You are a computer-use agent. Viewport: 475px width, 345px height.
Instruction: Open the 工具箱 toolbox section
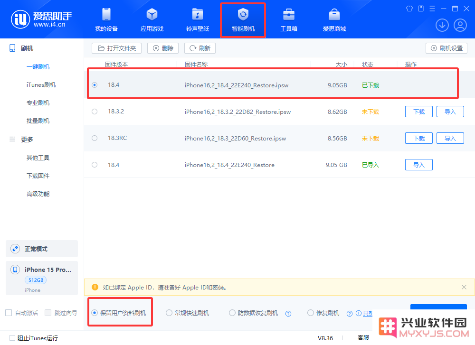point(289,20)
